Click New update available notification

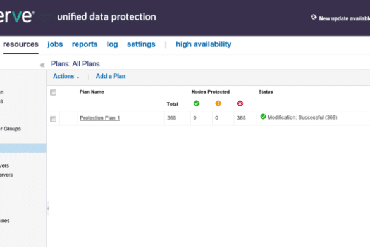point(345,18)
